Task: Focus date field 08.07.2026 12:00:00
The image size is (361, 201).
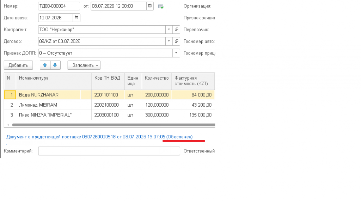Action: [118, 6]
